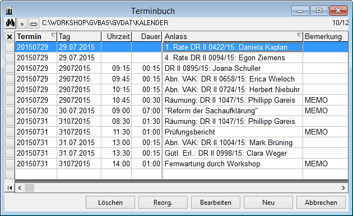The image size is (353, 216).
Task: Click the Reorg. button
Action: 163,203
